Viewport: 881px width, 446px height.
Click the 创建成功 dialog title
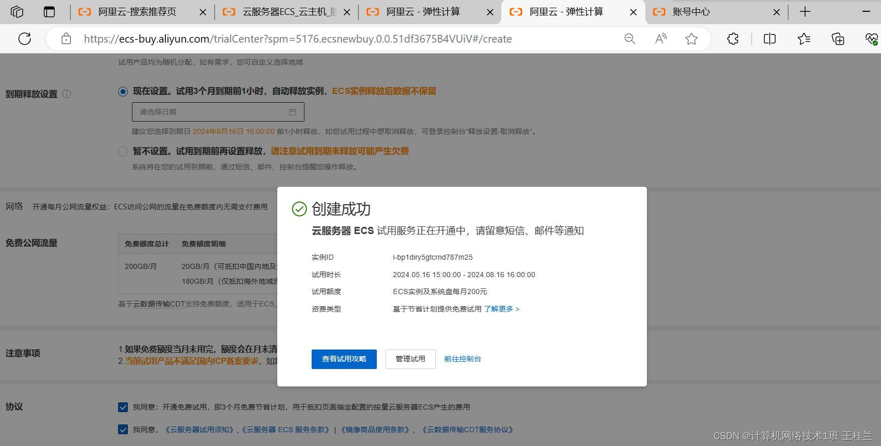(x=341, y=209)
